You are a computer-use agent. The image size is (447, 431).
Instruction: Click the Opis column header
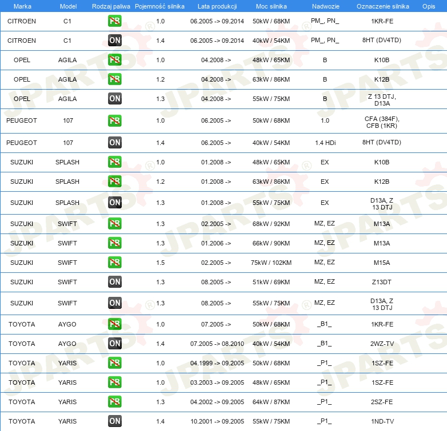coord(429,6)
